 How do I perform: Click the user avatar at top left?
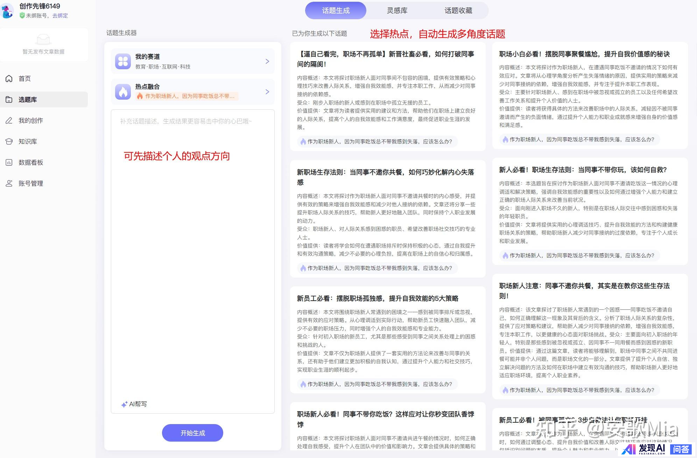(x=7, y=10)
